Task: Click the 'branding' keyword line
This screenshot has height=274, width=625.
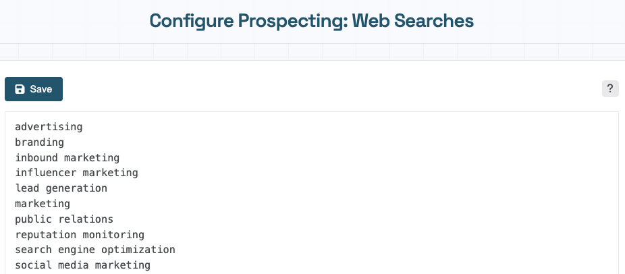Action: point(39,142)
